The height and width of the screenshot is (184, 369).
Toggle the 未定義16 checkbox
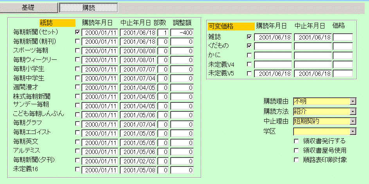pos(77,170)
